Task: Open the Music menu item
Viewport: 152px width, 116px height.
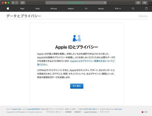Action: pyautogui.click(x=101, y=9)
